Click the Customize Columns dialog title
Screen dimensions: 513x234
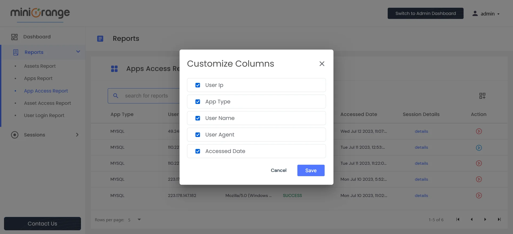[x=231, y=64]
